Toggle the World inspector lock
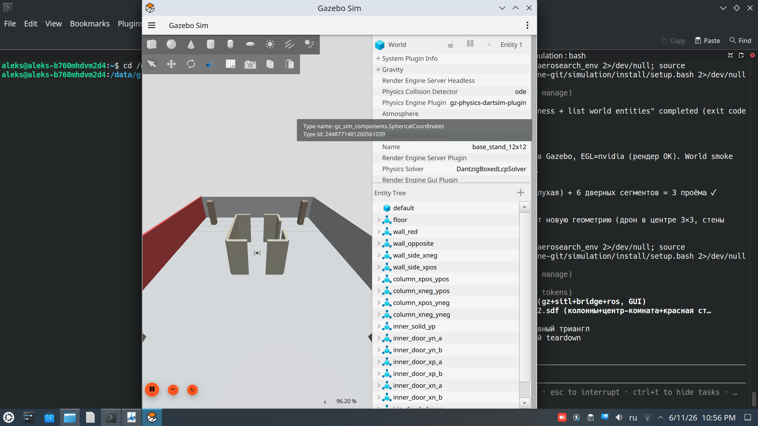 451,45
